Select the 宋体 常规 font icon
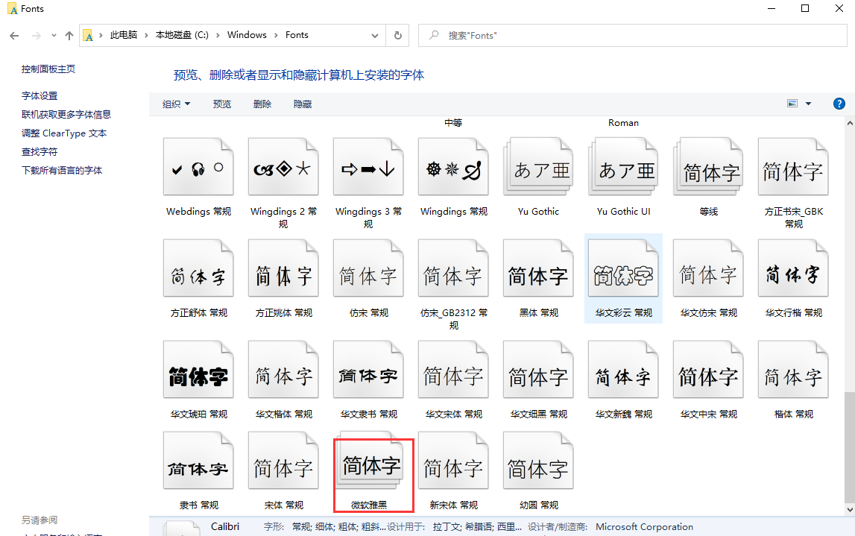 [x=283, y=461]
